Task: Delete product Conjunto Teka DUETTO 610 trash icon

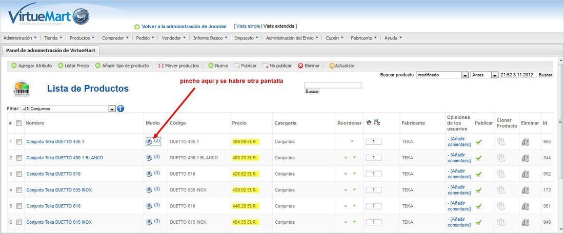Action: point(526,206)
